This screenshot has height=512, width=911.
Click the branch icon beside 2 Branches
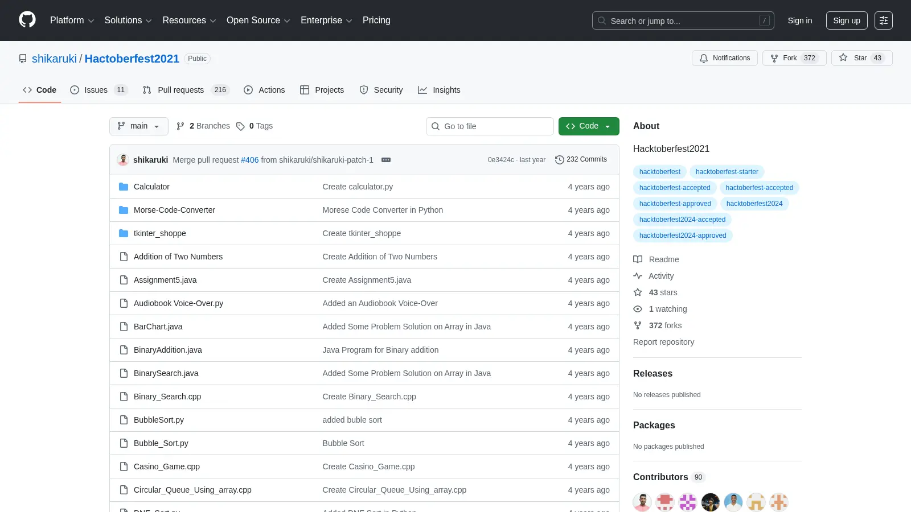(180, 126)
